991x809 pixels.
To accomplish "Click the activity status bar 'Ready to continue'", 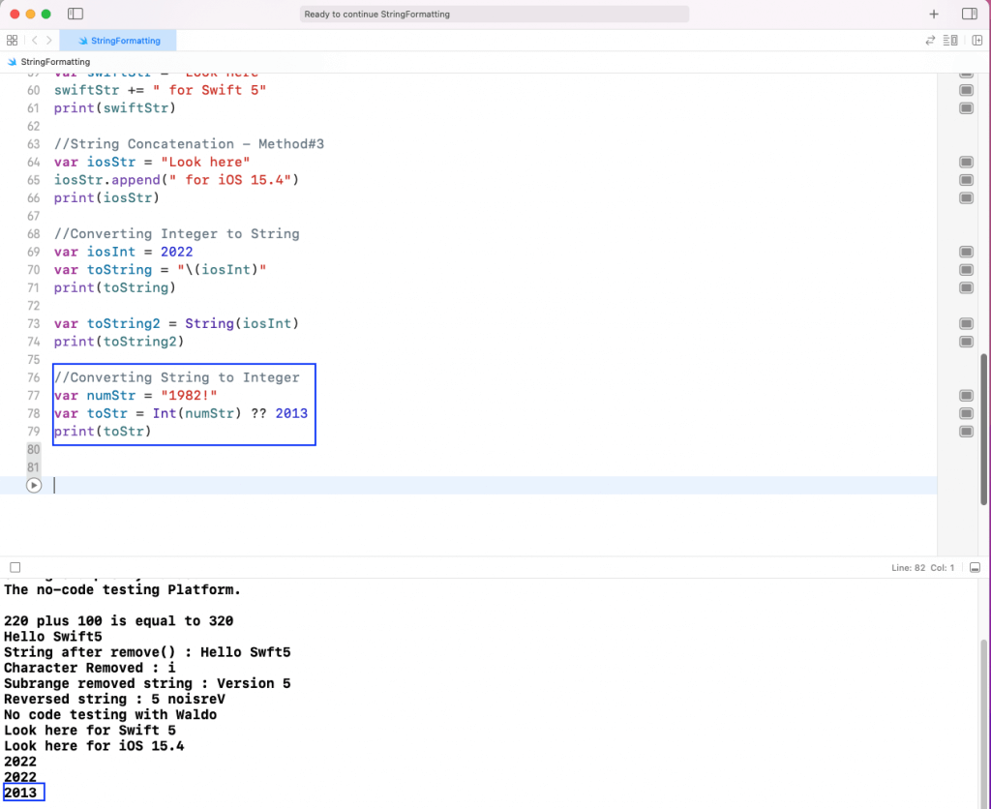I will click(x=495, y=15).
